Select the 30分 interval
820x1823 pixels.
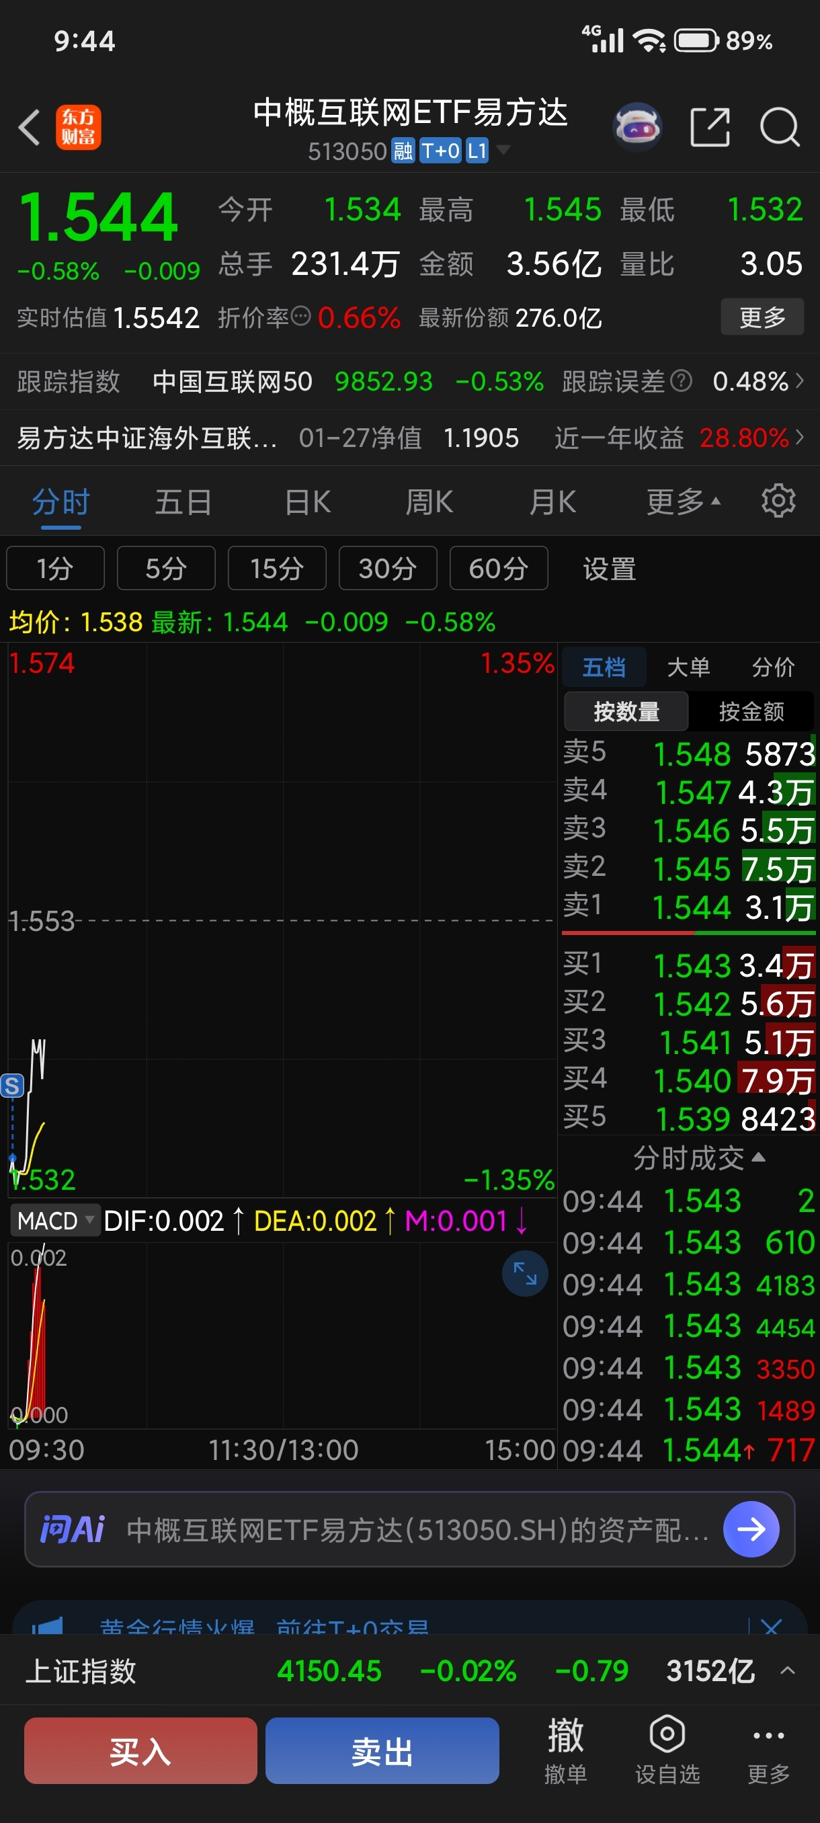pos(388,567)
